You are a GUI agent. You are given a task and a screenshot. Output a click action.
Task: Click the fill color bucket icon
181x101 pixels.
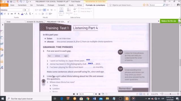[75, 8]
